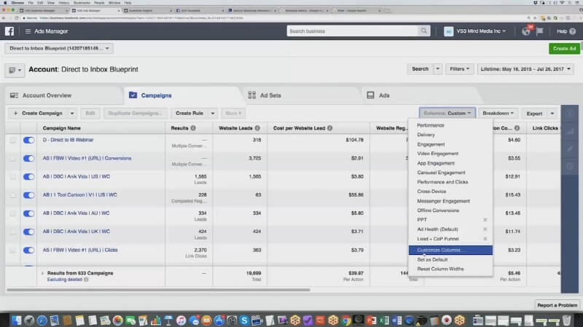The image size is (583, 327).
Task: Click info icon next to Cost per Website Lead
Action: click(330, 128)
